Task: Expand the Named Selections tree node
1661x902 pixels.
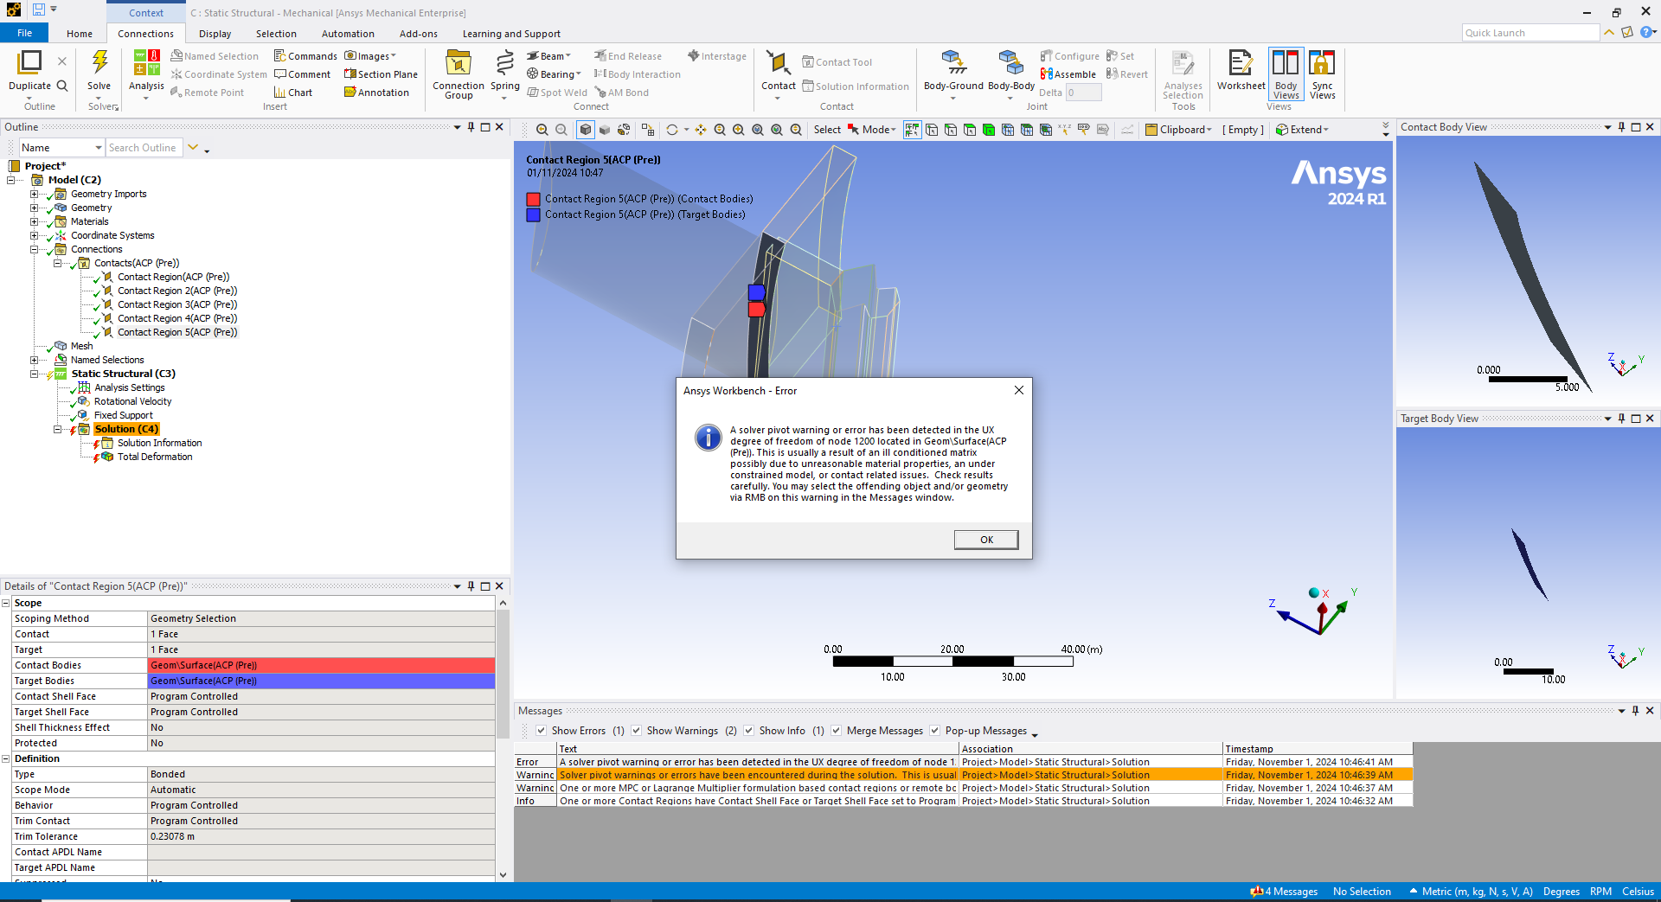Action: [x=35, y=360]
